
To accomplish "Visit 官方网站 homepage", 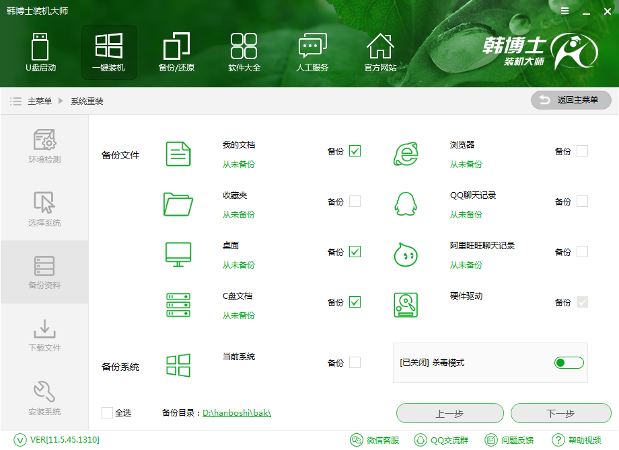I will click(x=380, y=52).
